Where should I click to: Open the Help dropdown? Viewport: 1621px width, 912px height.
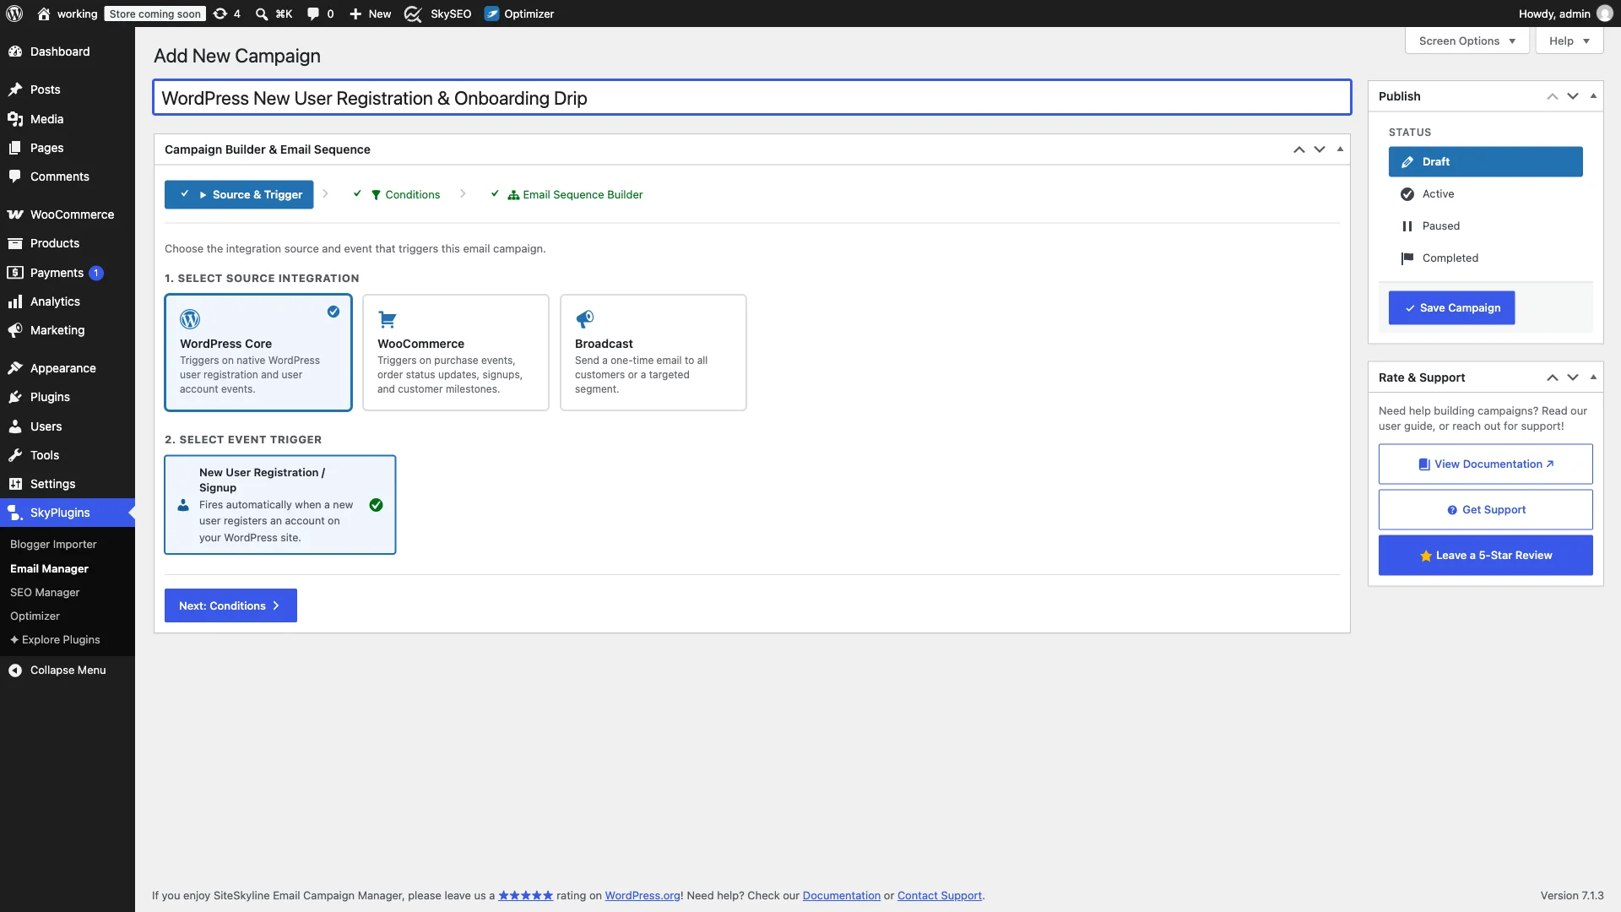(x=1569, y=41)
